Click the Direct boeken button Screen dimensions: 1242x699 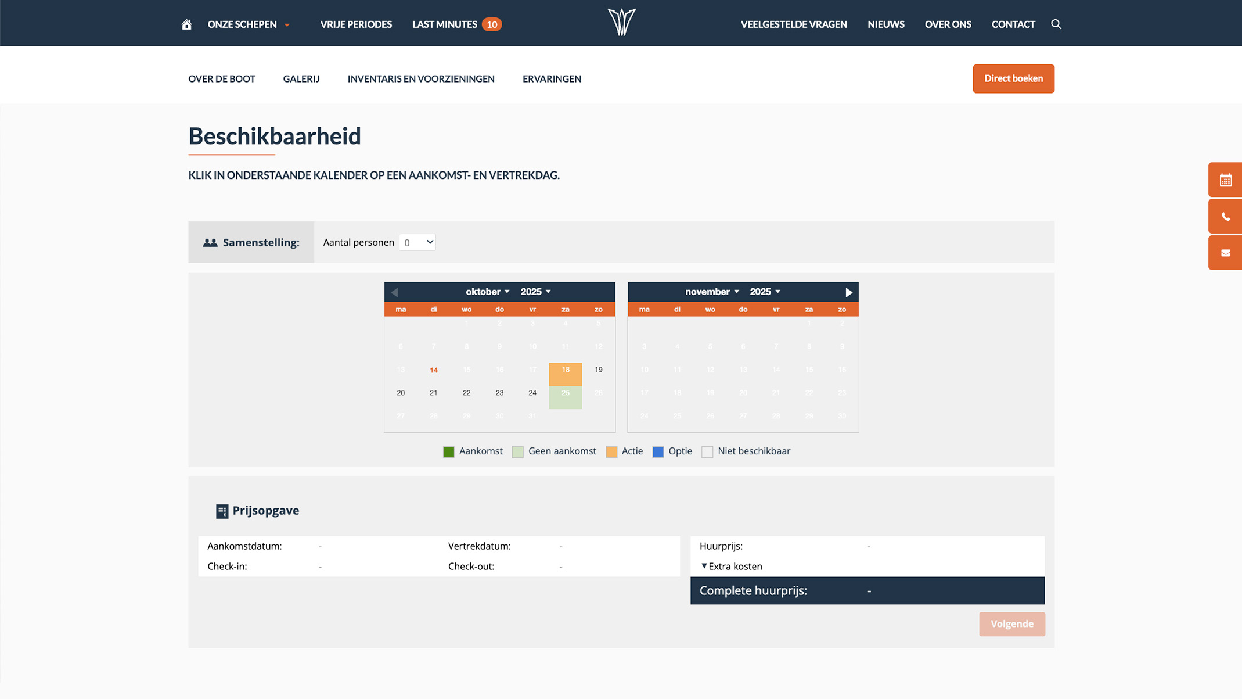(1013, 78)
